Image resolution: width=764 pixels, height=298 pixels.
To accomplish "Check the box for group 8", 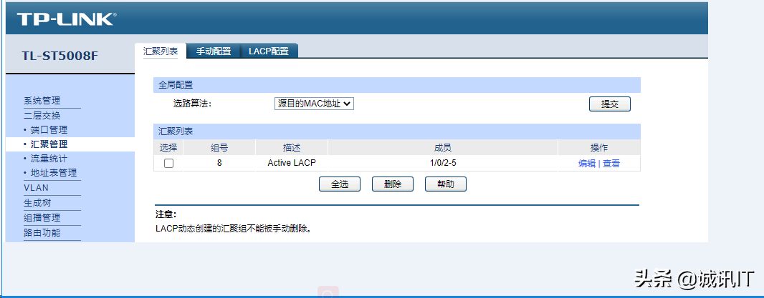I will point(168,164).
